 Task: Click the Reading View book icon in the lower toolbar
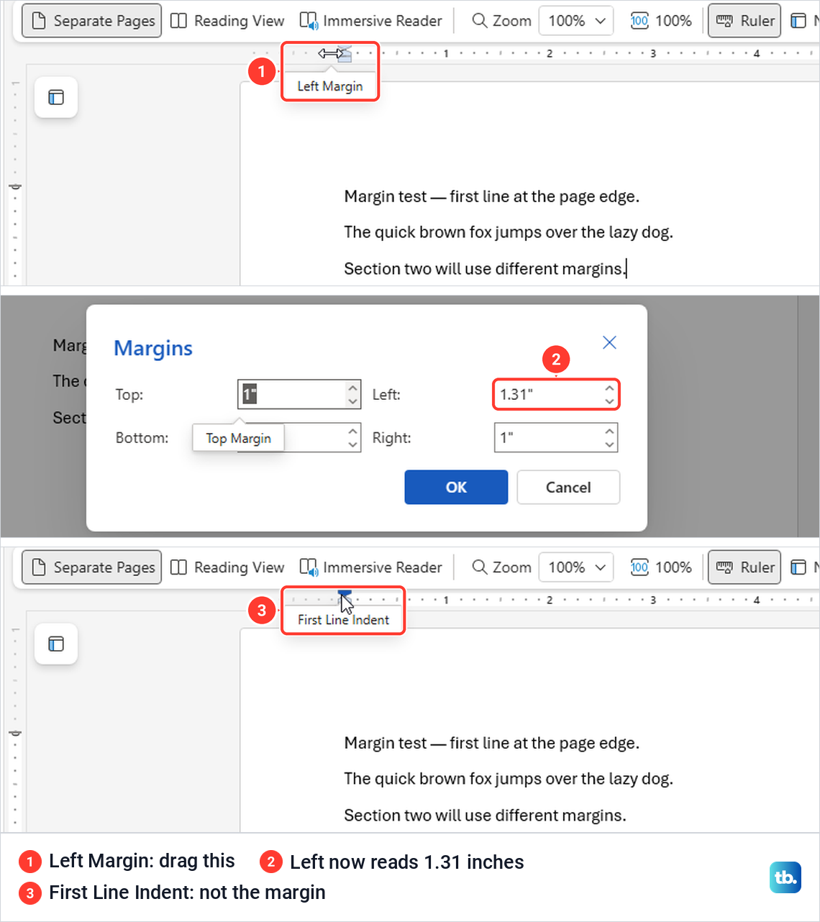point(178,567)
